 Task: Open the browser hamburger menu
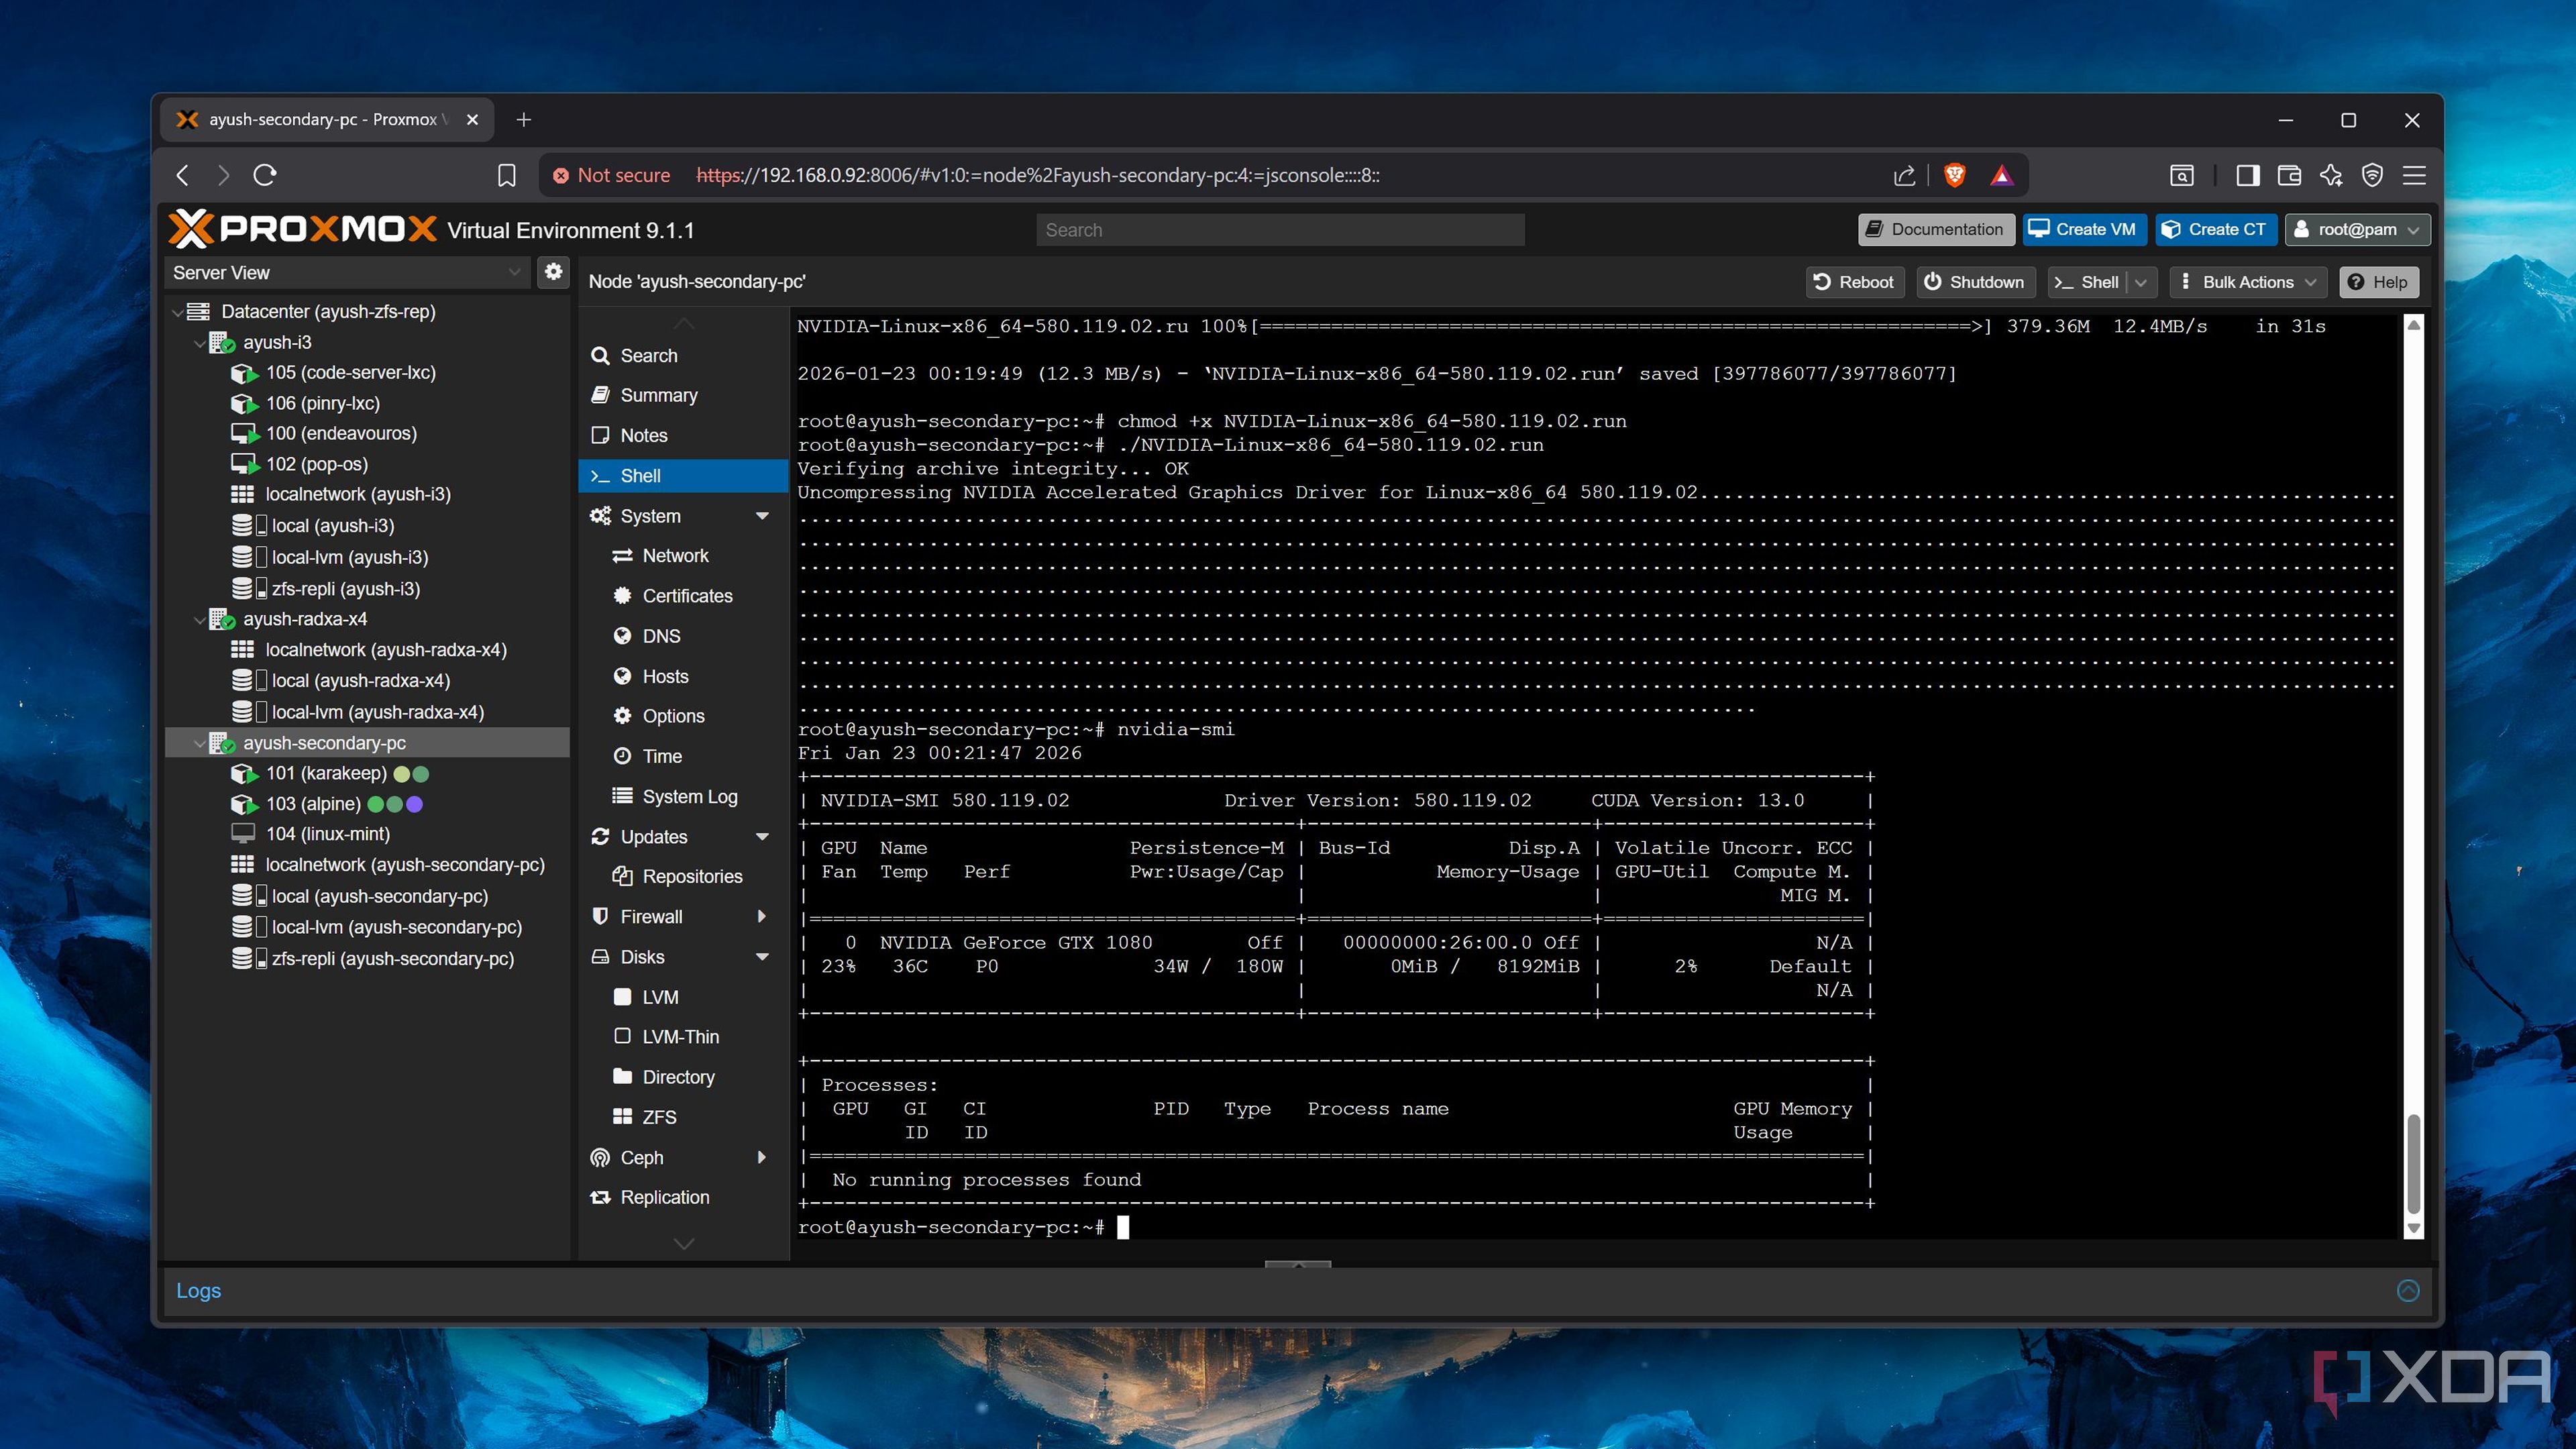pos(2414,175)
